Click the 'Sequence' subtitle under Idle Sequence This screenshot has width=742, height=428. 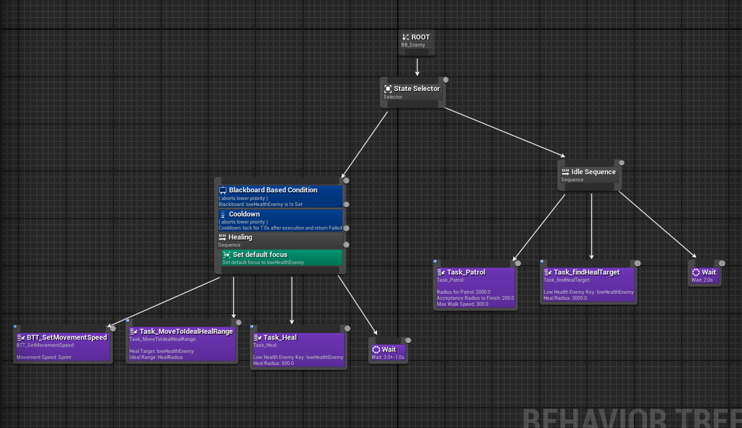[x=572, y=180]
